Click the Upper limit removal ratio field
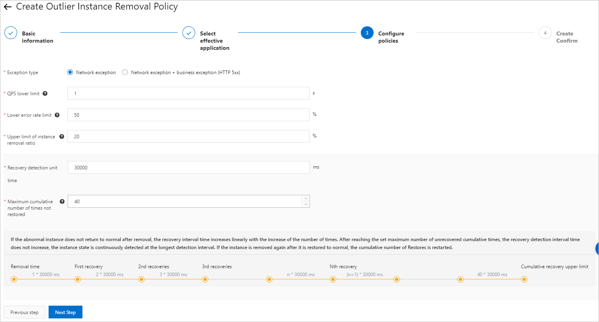 tap(188, 136)
